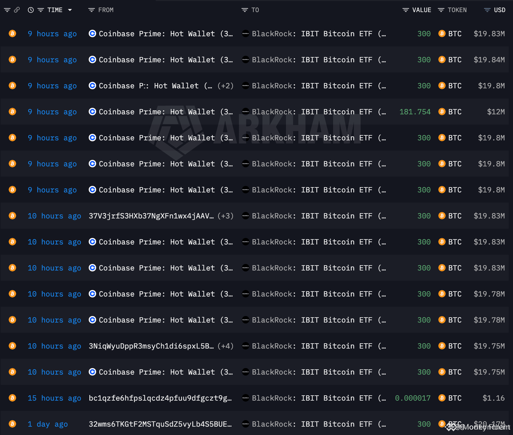
Task: Open the 15 hours ago transaction link
Action: coord(54,398)
